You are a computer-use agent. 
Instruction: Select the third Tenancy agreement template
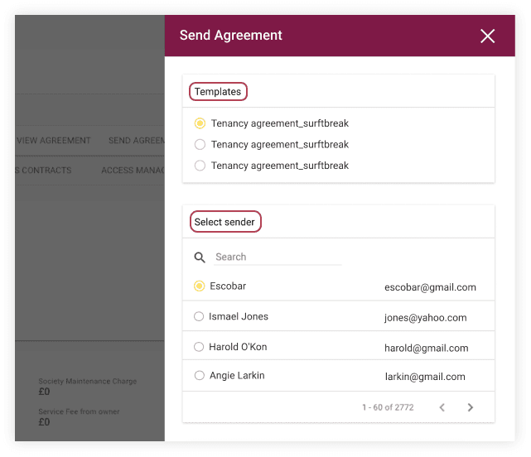[x=200, y=166]
